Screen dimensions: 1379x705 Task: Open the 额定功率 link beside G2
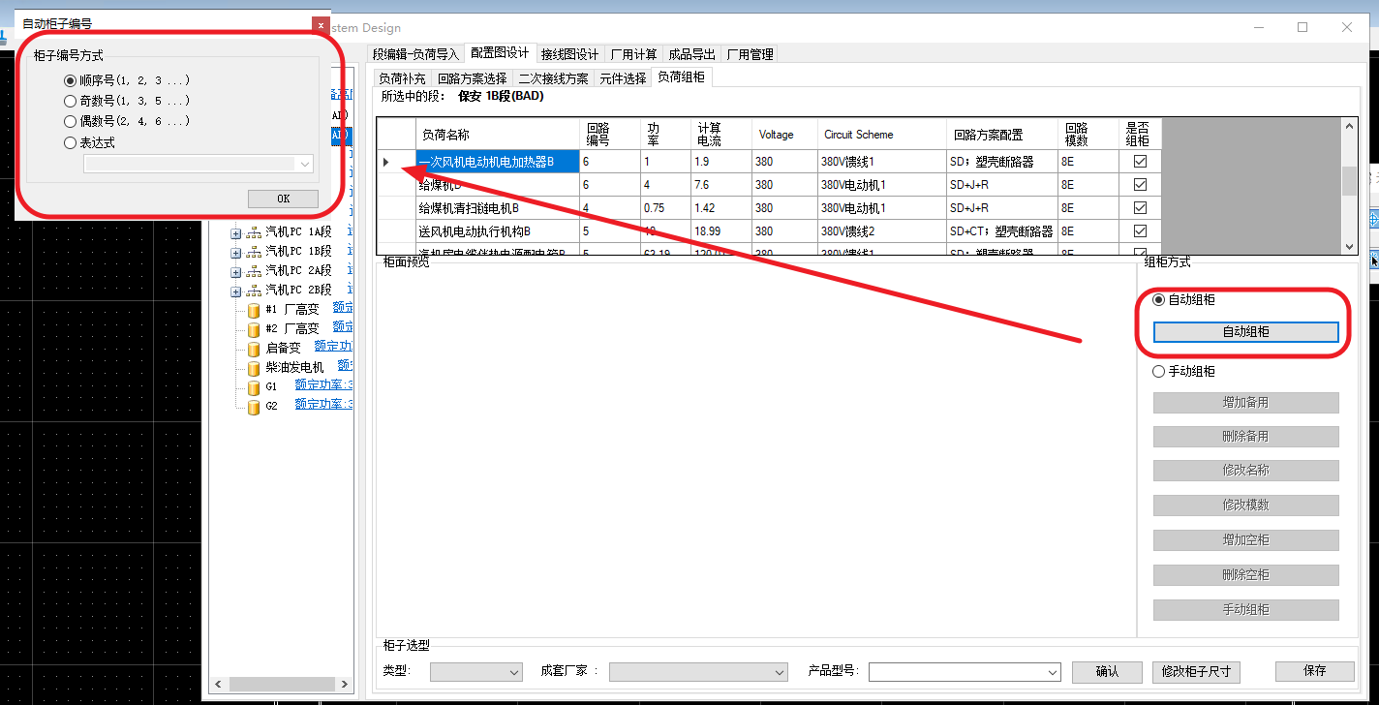[323, 405]
